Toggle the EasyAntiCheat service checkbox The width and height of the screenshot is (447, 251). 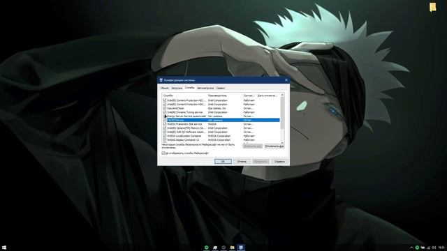coord(165,108)
